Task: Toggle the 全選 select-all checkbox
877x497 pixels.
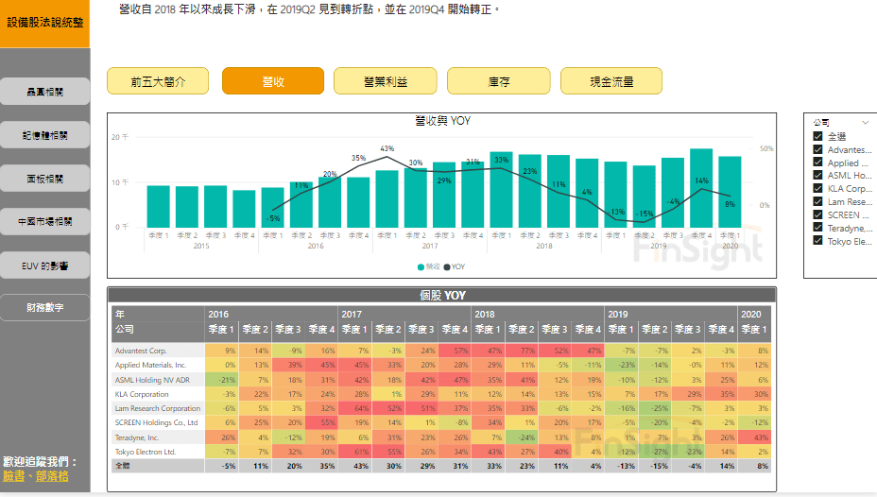Action: pyautogui.click(x=818, y=137)
